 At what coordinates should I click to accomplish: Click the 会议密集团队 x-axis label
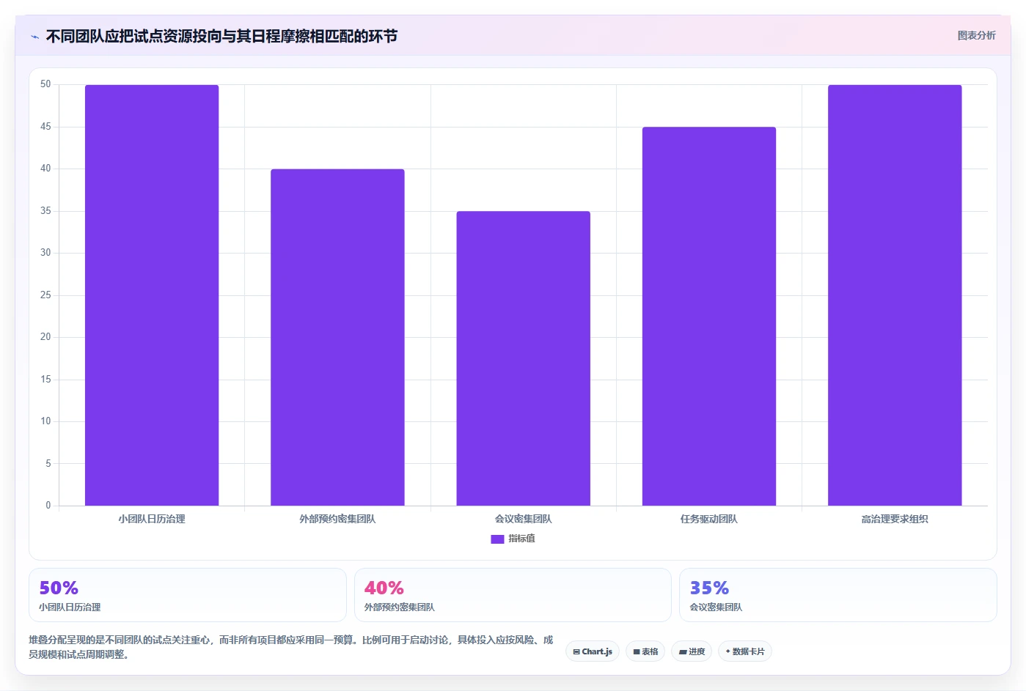coord(523,519)
